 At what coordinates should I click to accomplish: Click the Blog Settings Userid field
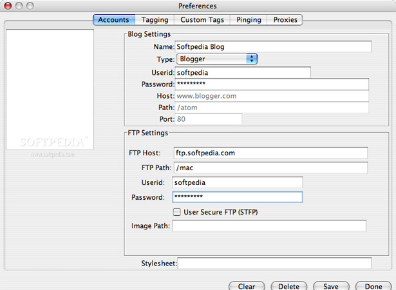243,73
